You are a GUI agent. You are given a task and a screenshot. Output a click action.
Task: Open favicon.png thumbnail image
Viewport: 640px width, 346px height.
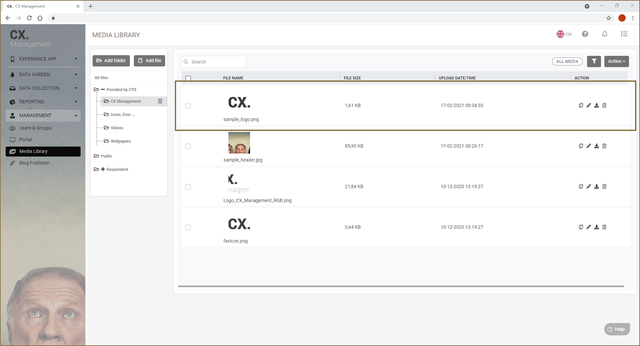[239, 224]
